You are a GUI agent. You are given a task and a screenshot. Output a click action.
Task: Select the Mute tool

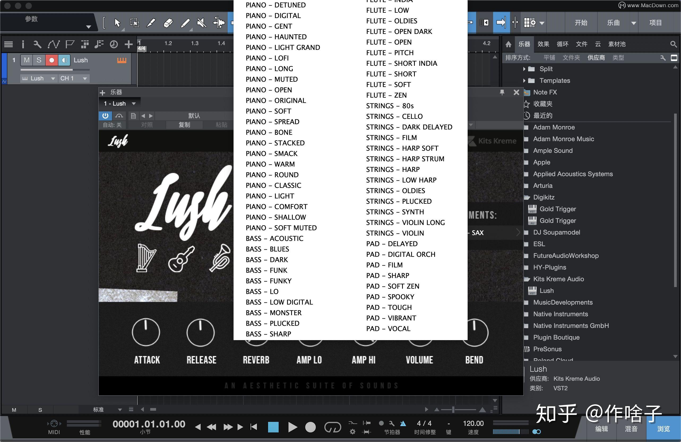click(202, 22)
